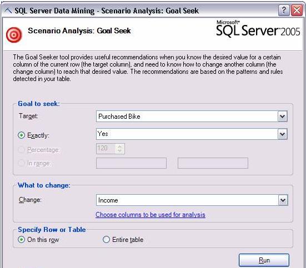
Task: Choose the On this row option
Action: [x=21, y=240]
